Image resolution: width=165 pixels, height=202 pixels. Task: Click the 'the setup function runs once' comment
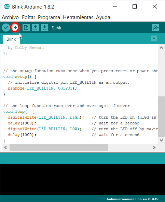coord(81,71)
